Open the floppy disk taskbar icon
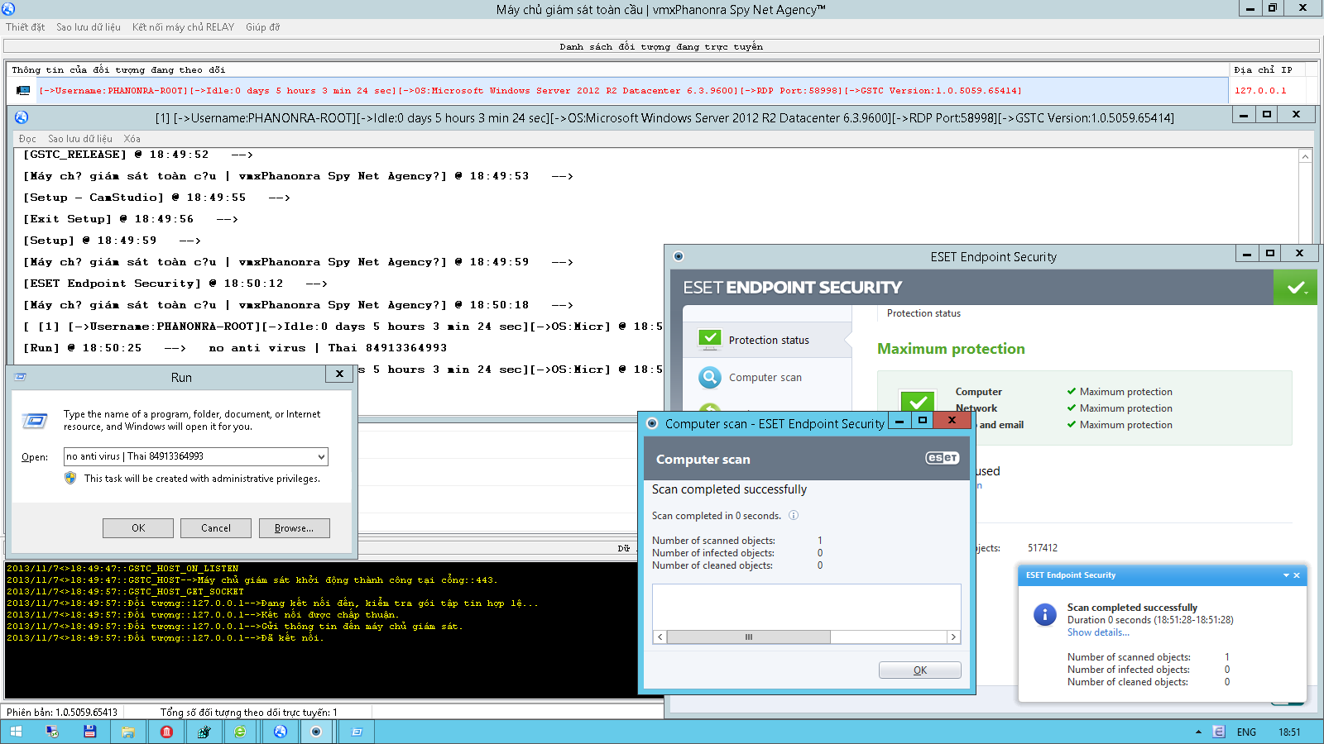The image size is (1324, 744). coord(89,732)
